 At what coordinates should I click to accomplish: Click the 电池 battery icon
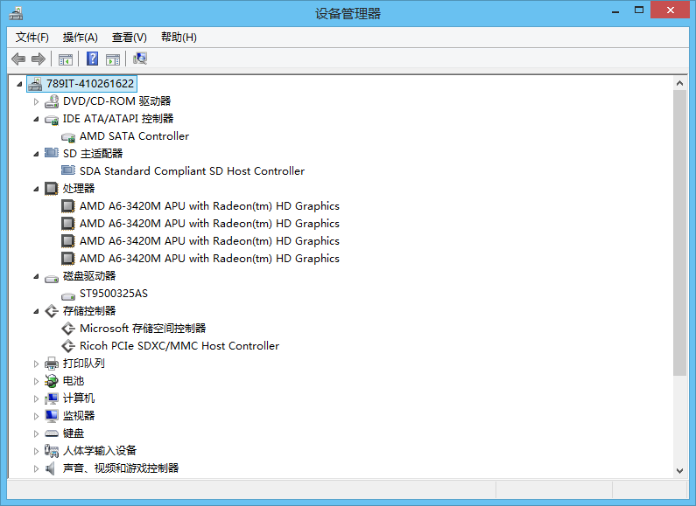52,381
